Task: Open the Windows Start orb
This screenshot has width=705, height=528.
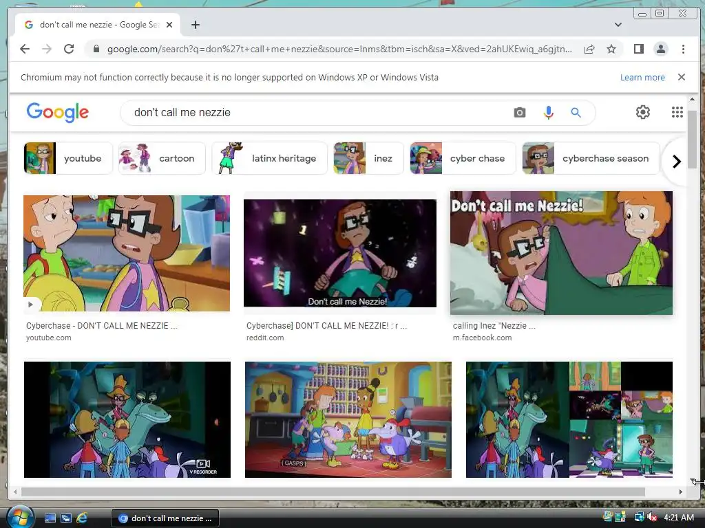Action: 19,517
